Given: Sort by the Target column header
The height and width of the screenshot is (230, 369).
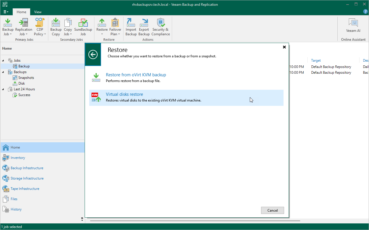Looking at the screenshot, I should point(316,61).
